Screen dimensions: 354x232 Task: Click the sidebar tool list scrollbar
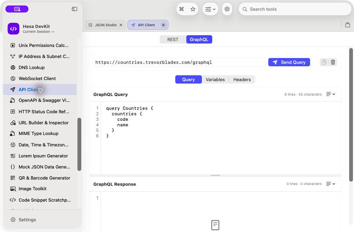79,144
